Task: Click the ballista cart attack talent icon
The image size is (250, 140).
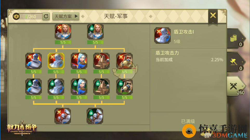Action: (124, 61)
